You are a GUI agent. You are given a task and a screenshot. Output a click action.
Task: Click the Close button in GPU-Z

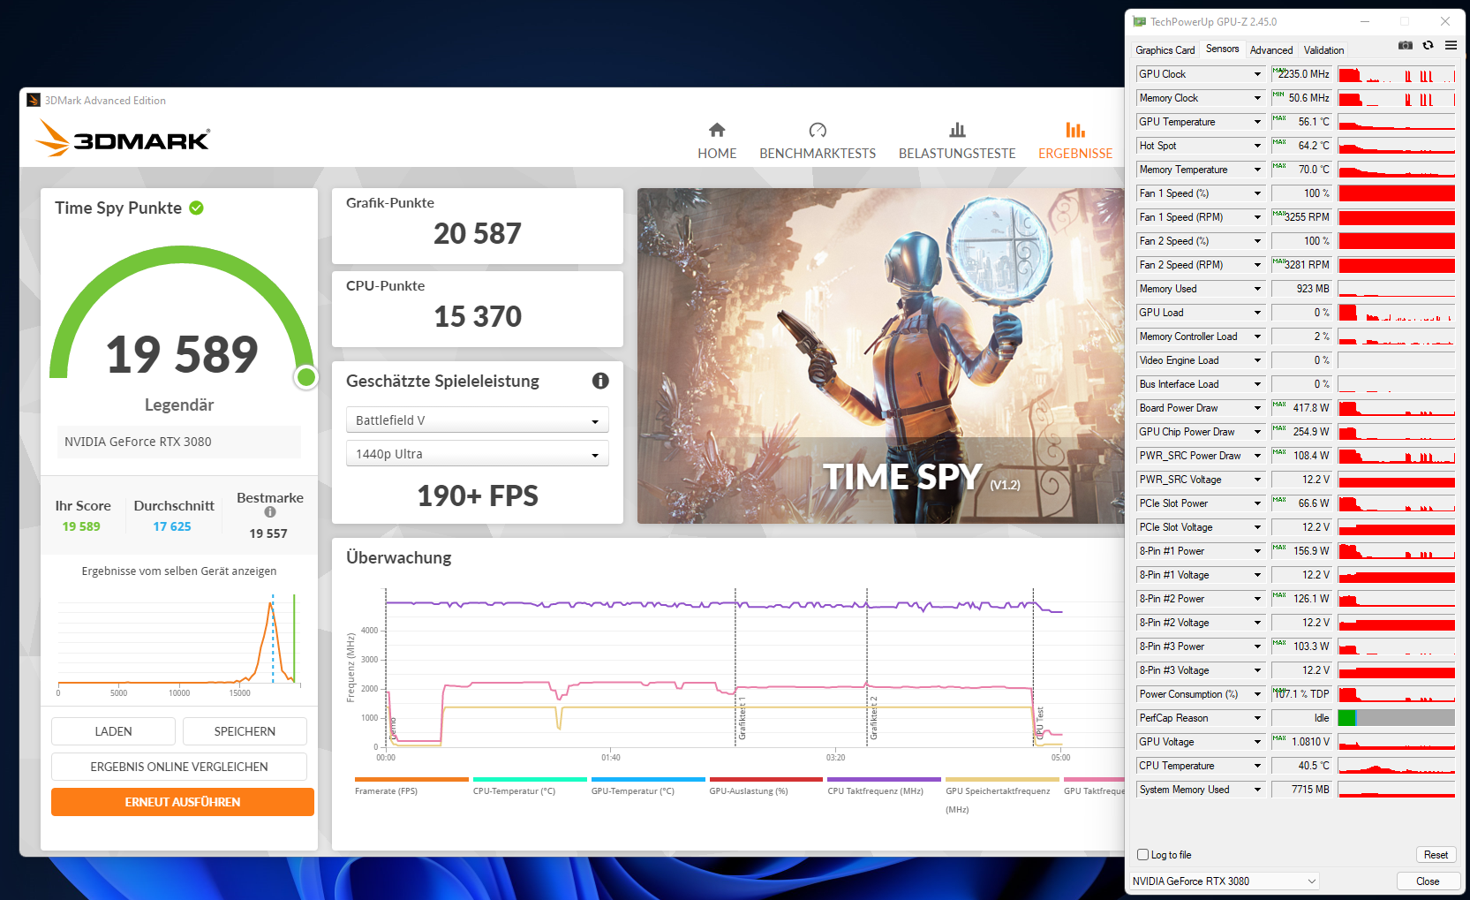pos(1428,881)
